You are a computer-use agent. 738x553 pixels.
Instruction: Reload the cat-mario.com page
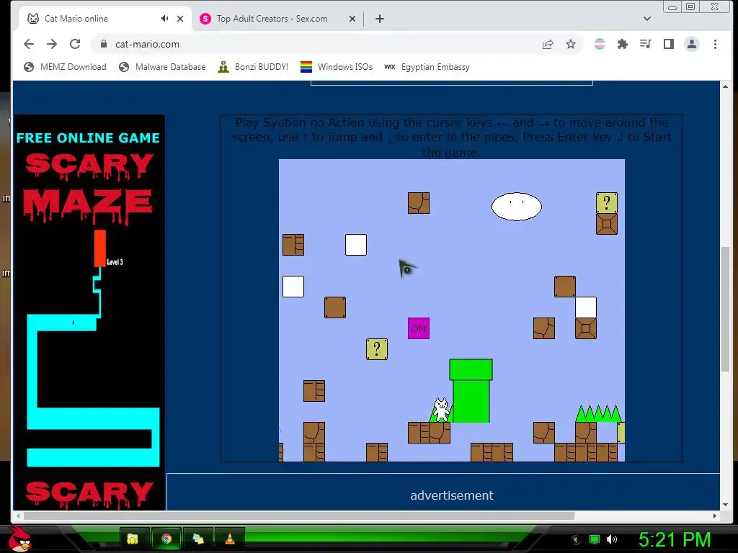point(75,44)
